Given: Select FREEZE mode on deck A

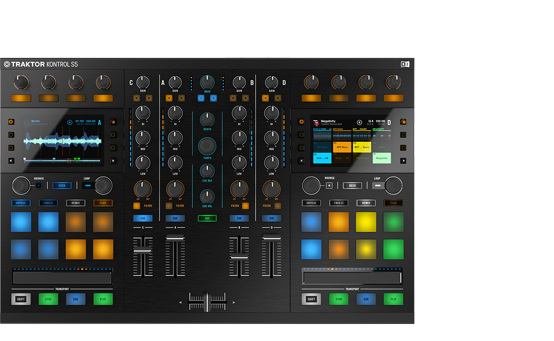Looking at the screenshot, I should point(48,203).
